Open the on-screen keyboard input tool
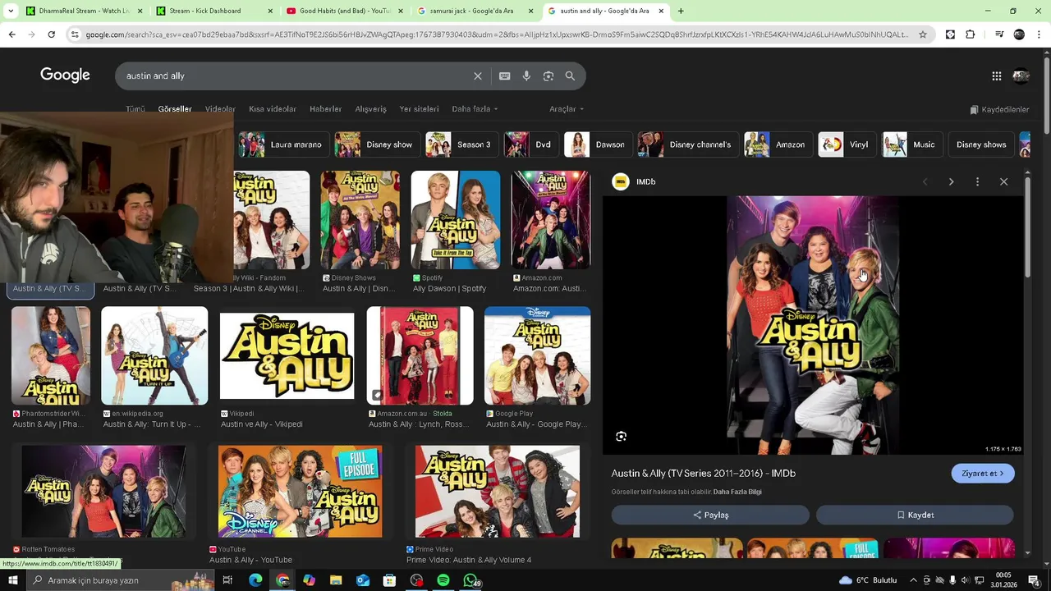Viewport: 1051px width, 591px height. (x=505, y=76)
